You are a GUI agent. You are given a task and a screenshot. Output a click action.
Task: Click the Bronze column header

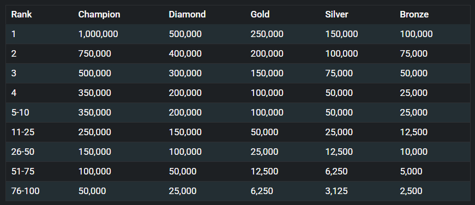point(414,14)
